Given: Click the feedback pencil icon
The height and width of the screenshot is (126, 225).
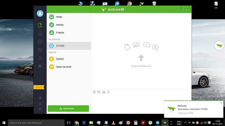Looking at the screenshot, I should coord(40,104).
